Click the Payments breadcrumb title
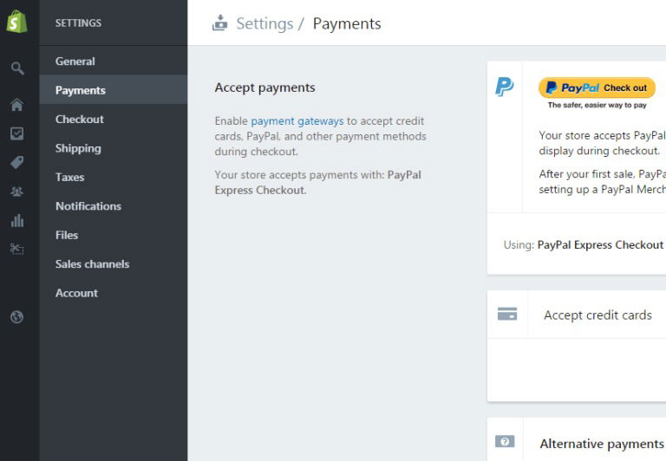 click(x=347, y=23)
